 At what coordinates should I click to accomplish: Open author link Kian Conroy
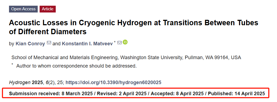click(30, 43)
